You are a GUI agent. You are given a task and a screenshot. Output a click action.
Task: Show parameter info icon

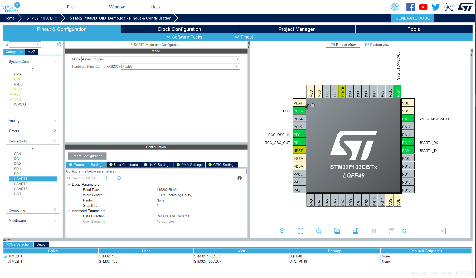click(240, 178)
